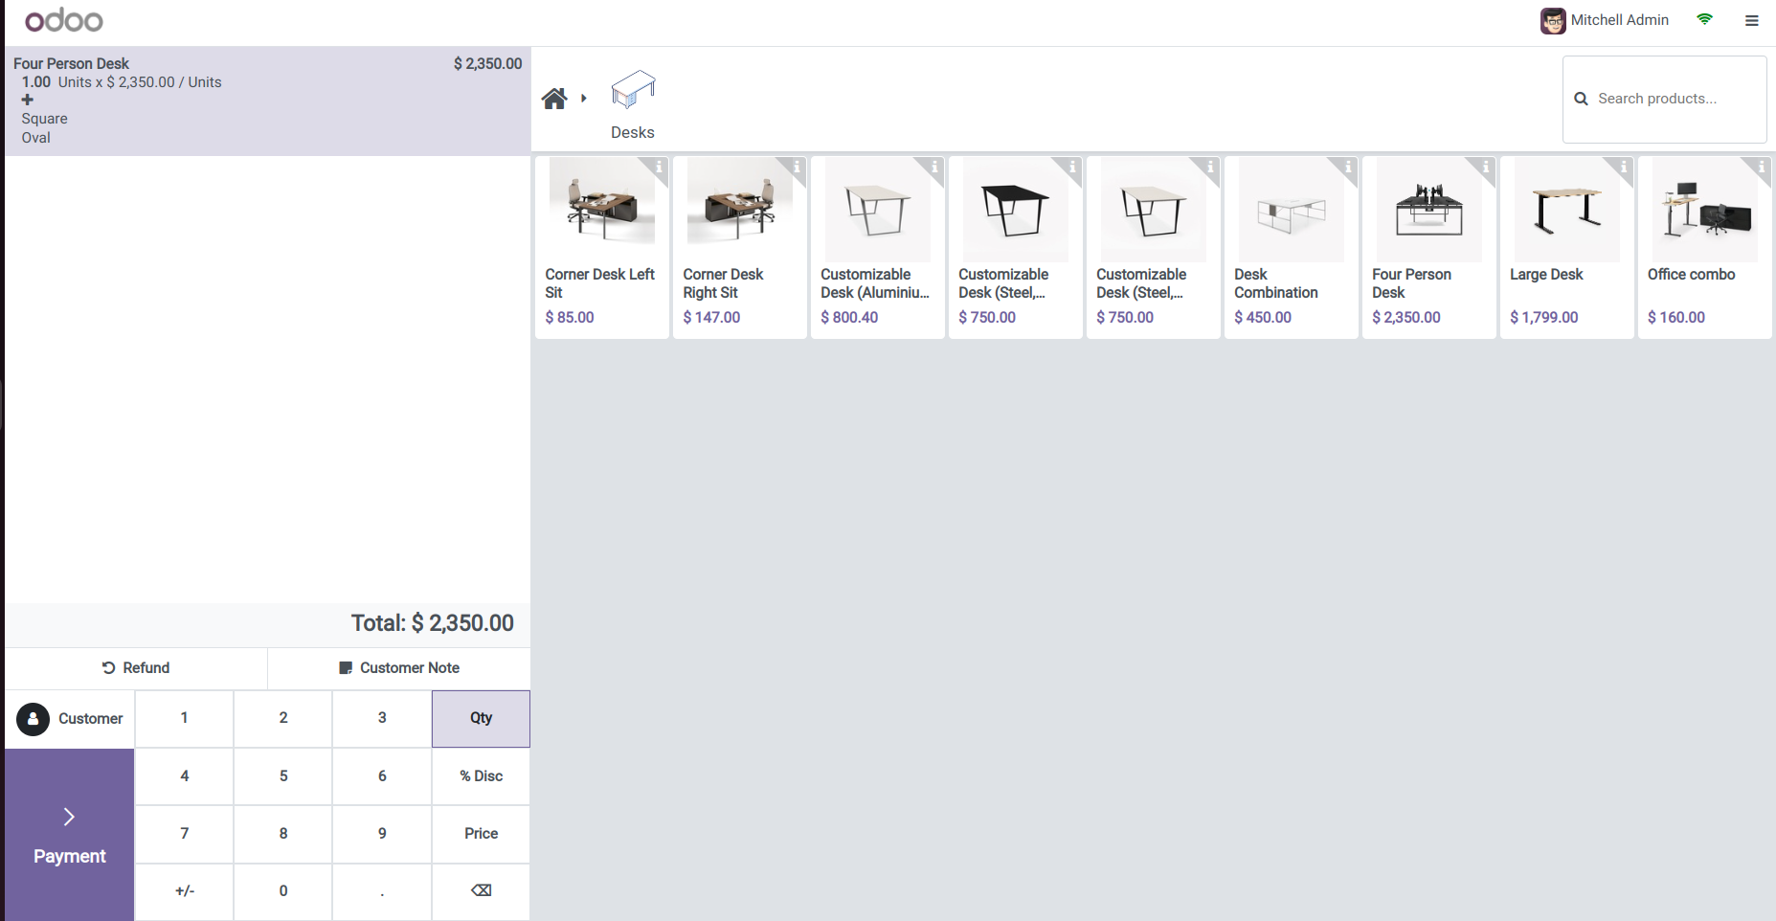Image resolution: width=1776 pixels, height=921 pixels.
Task: Select the Customer button
Action: [70, 719]
